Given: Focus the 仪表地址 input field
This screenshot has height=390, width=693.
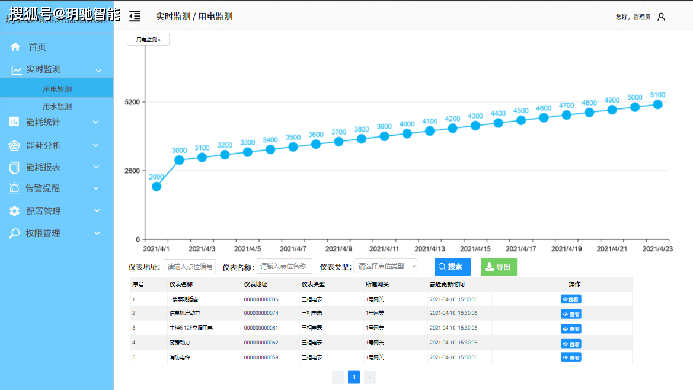Looking at the screenshot, I should 190,267.
